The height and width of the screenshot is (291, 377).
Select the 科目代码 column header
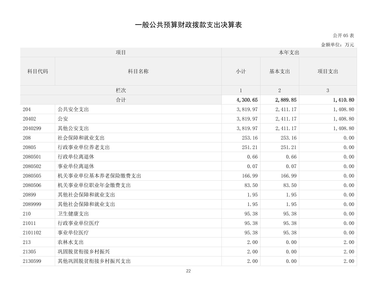[x=38, y=71]
